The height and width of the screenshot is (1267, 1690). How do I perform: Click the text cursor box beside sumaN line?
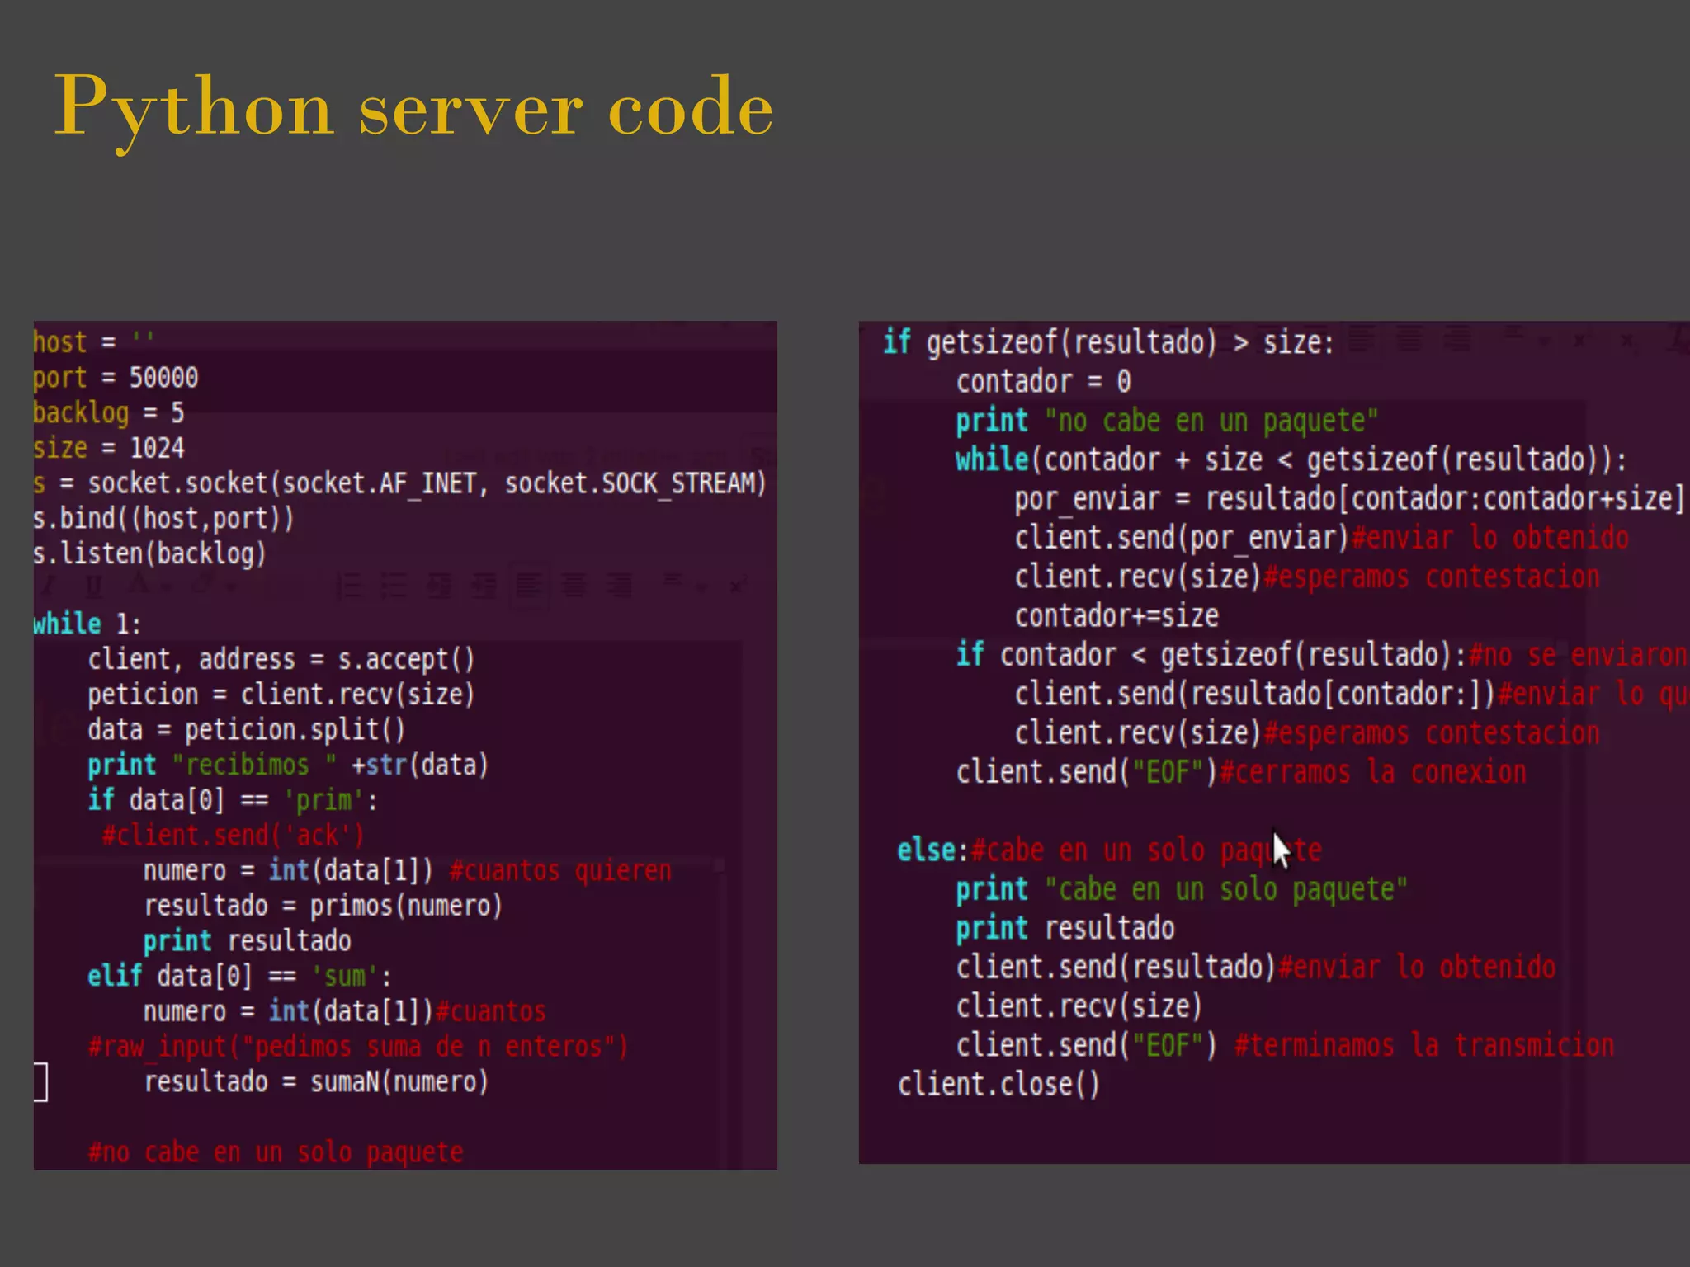coord(40,1082)
